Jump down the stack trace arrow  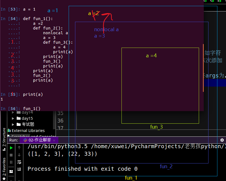[x=19, y=155]
